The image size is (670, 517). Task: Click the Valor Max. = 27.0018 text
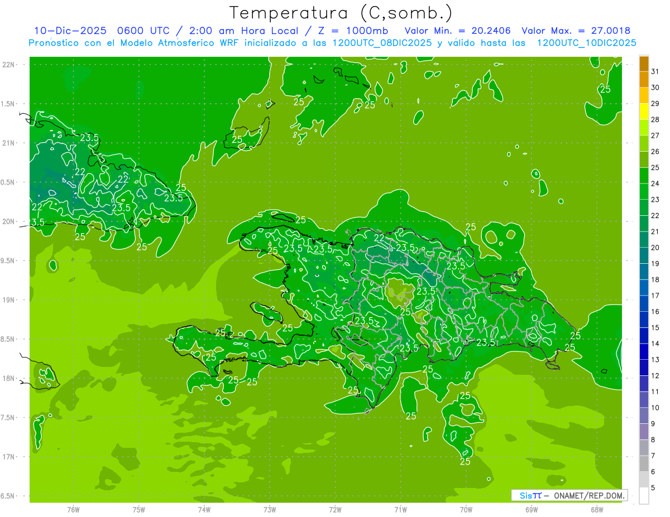coord(576,31)
